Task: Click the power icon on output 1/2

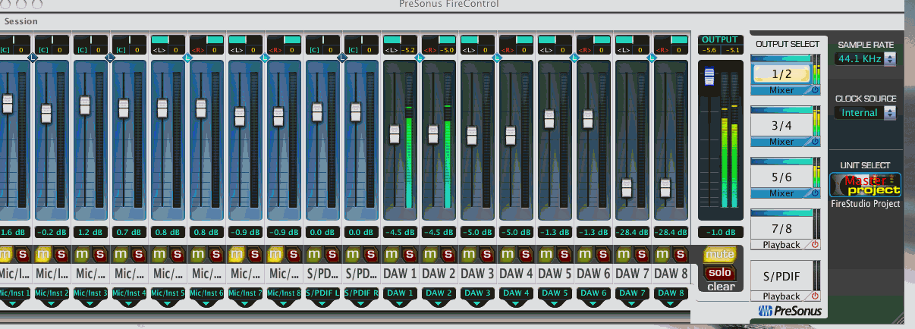Action: [x=816, y=89]
